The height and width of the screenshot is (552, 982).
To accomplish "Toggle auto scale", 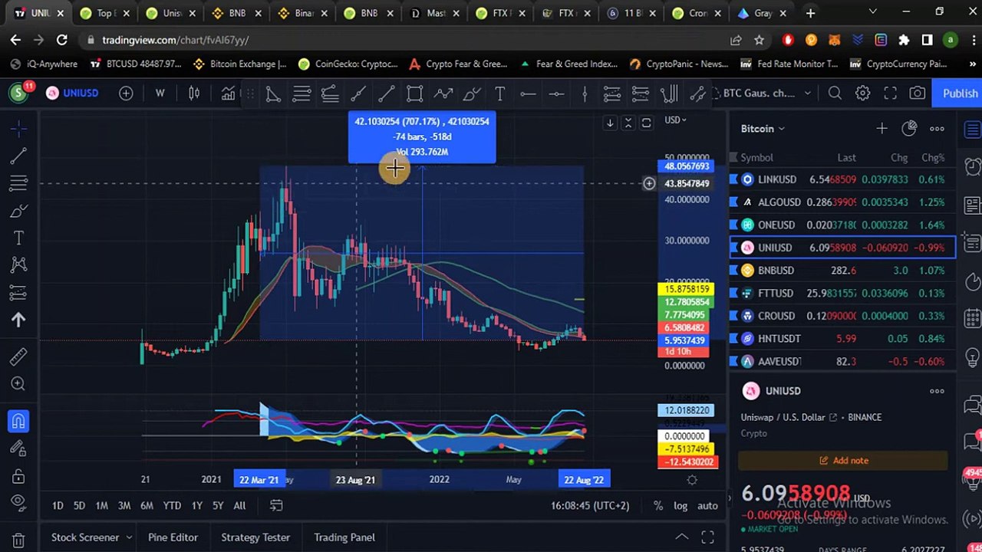I will (707, 506).
